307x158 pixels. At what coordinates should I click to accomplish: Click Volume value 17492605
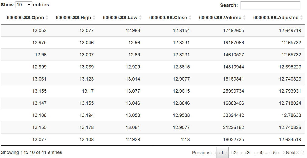234,31
